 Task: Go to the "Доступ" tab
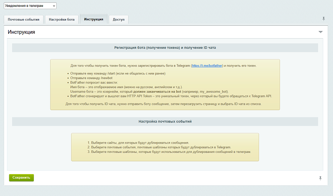click(x=119, y=20)
